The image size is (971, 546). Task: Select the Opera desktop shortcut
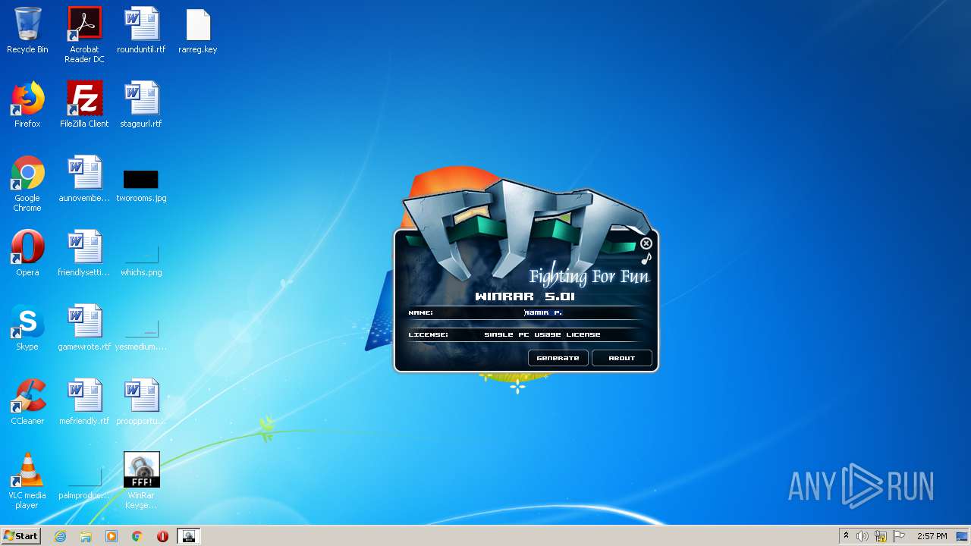tap(27, 253)
